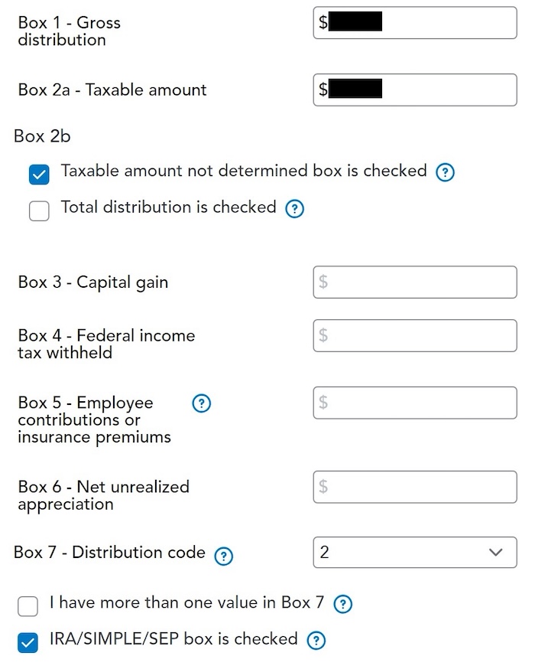The height and width of the screenshot is (669, 535).
Task: Open help for Taxable amount not determined
Action: 445,173
